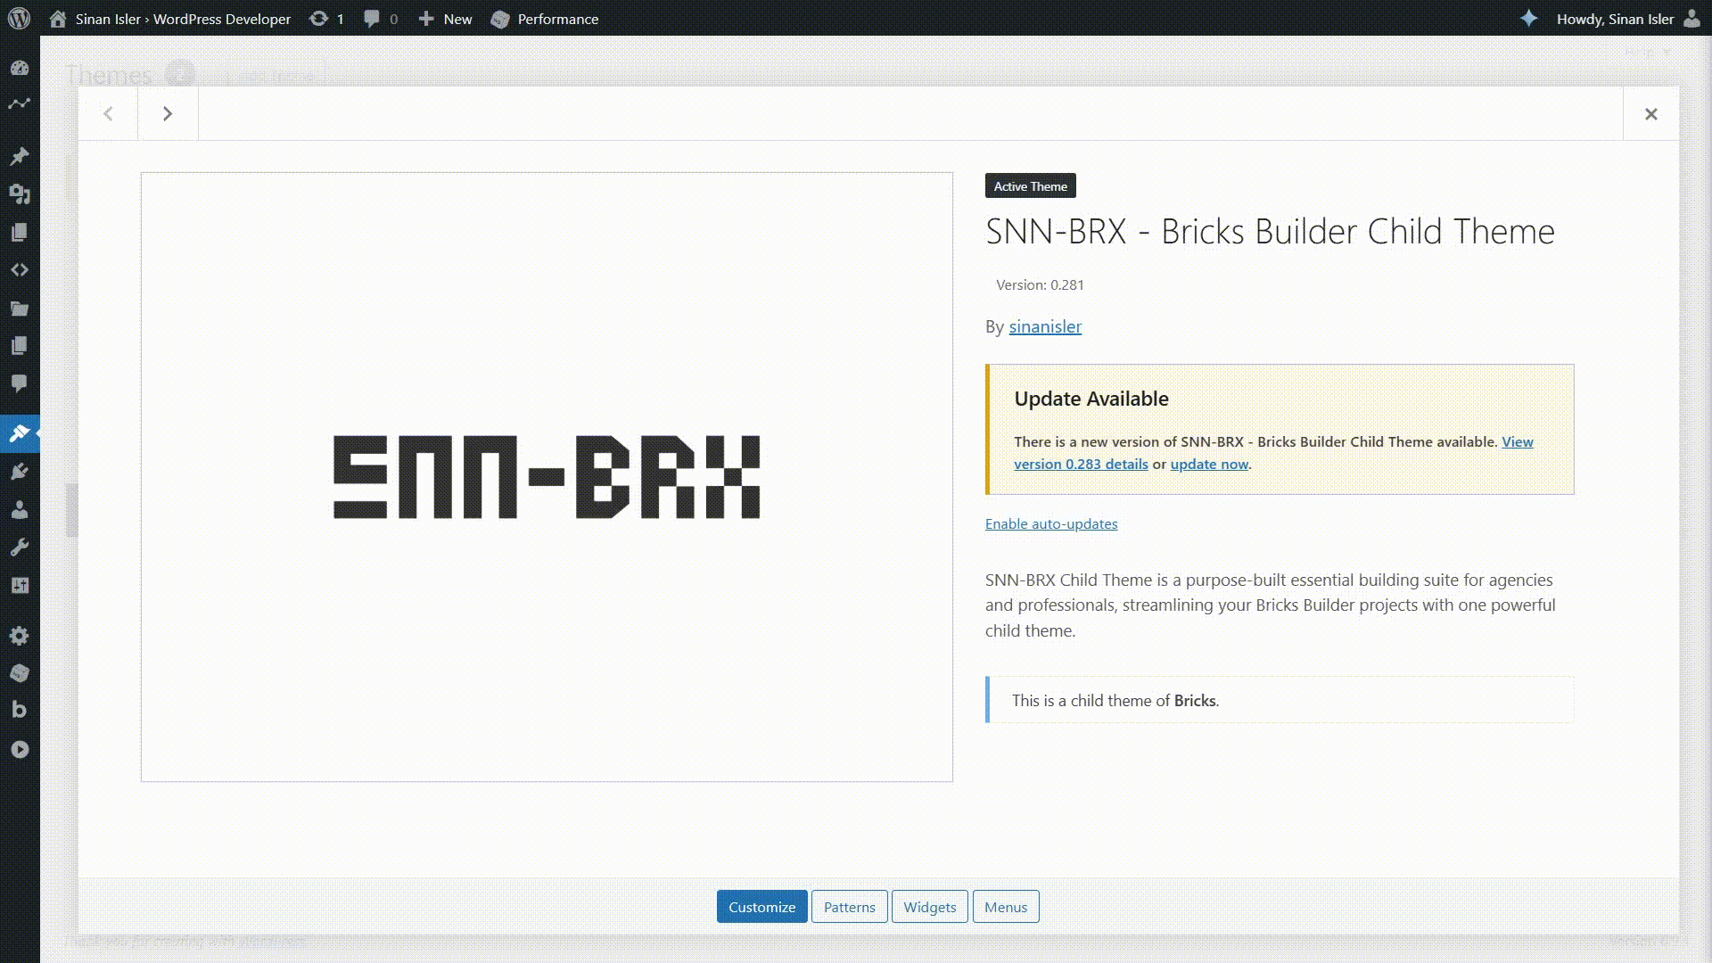Viewport: 1712px width, 963px height.
Task: Open the Media library icon
Action: [x=20, y=194]
